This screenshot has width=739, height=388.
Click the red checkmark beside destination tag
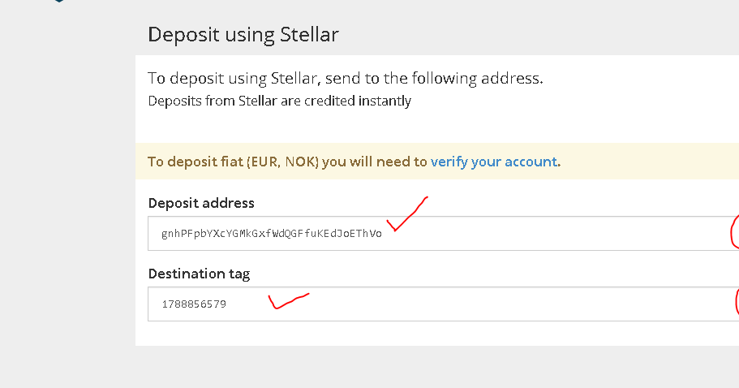(x=289, y=301)
